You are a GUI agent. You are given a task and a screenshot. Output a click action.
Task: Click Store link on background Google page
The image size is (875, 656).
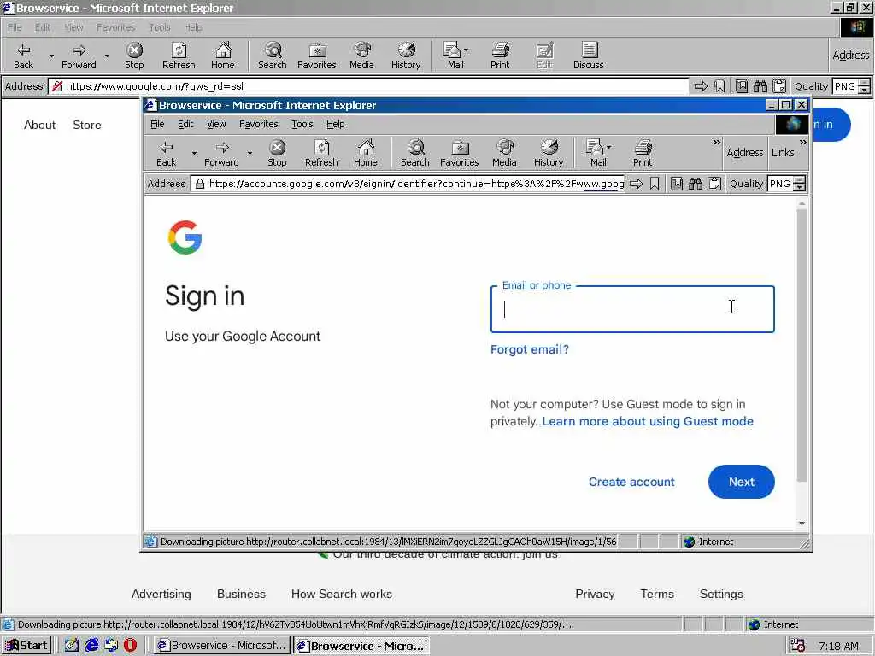point(87,125)
